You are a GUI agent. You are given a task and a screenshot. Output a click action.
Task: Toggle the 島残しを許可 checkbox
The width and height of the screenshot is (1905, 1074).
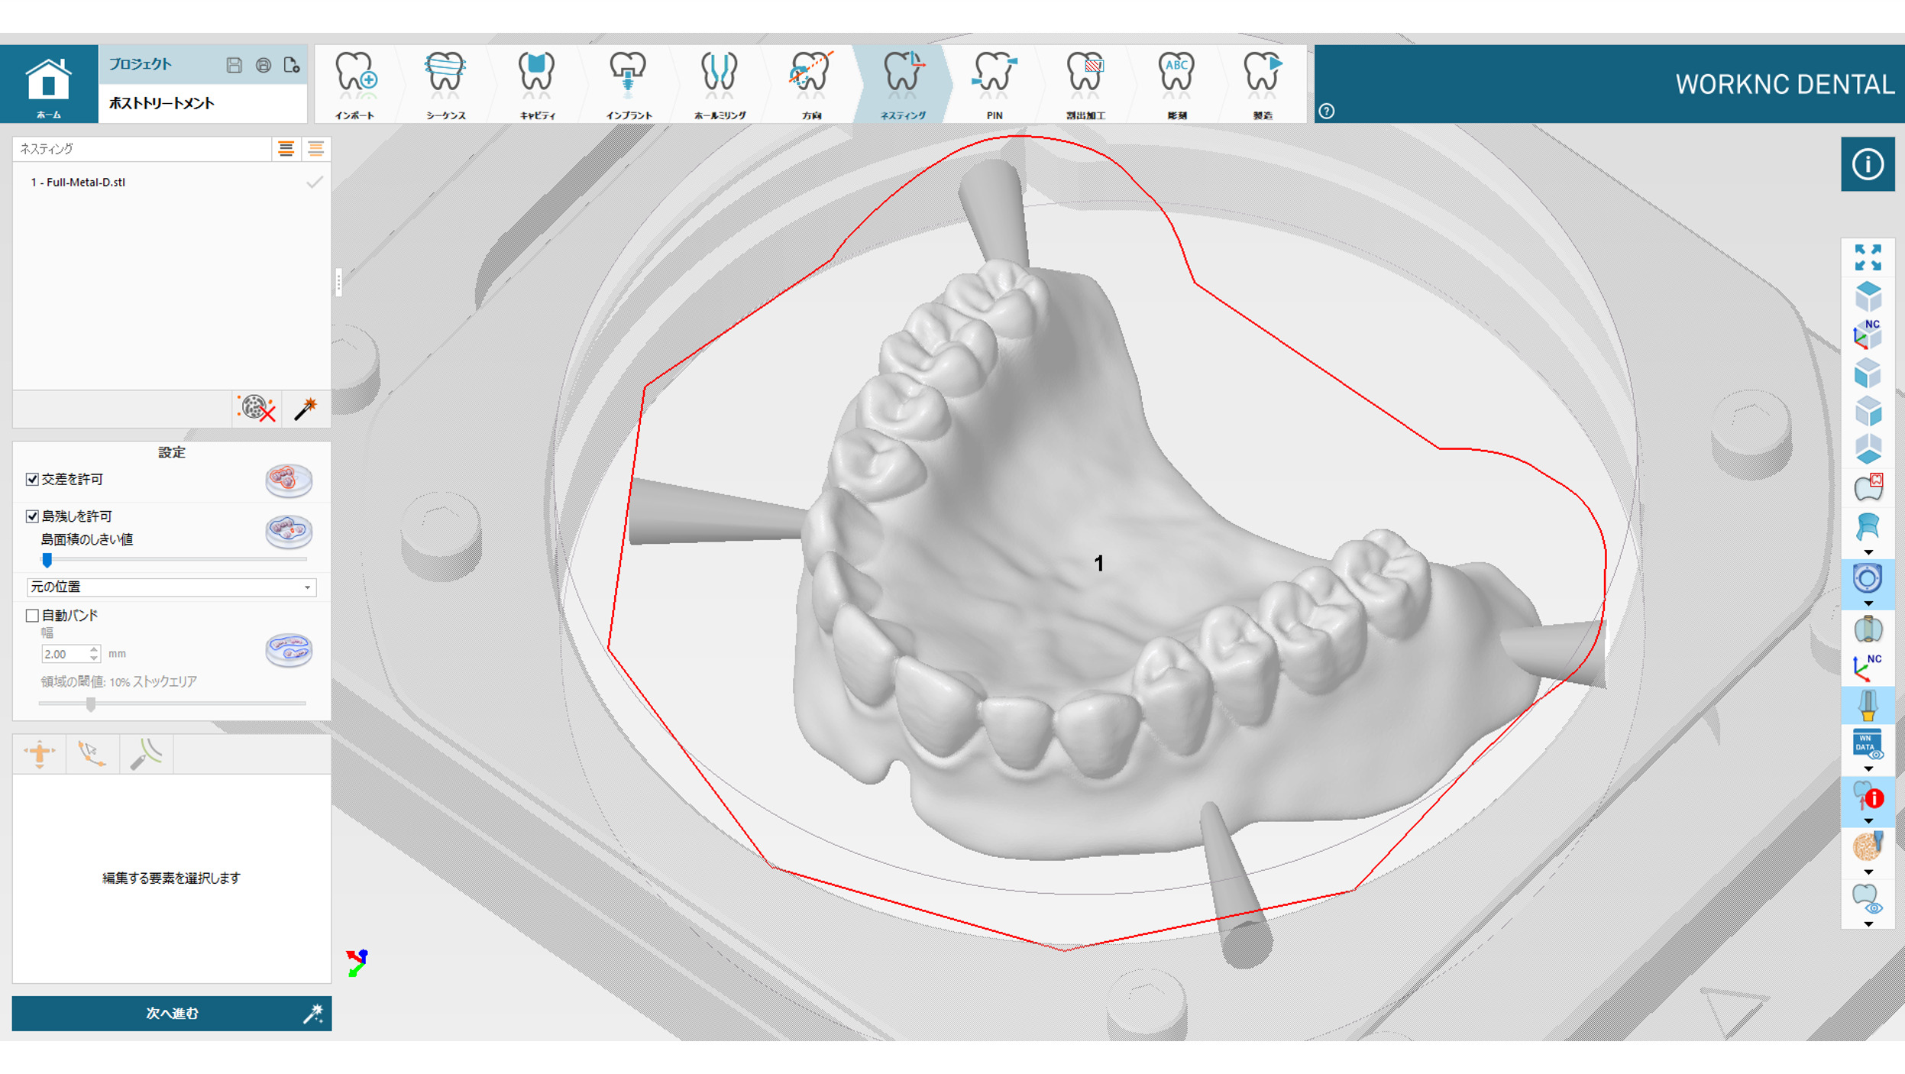click(x=32, y=516)
